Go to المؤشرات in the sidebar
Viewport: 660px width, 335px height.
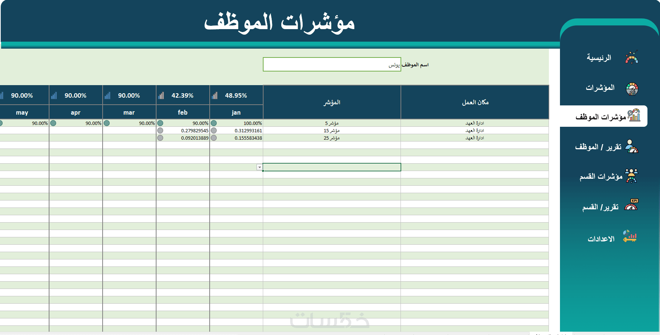pyautogui.click(x=600, y=88)
